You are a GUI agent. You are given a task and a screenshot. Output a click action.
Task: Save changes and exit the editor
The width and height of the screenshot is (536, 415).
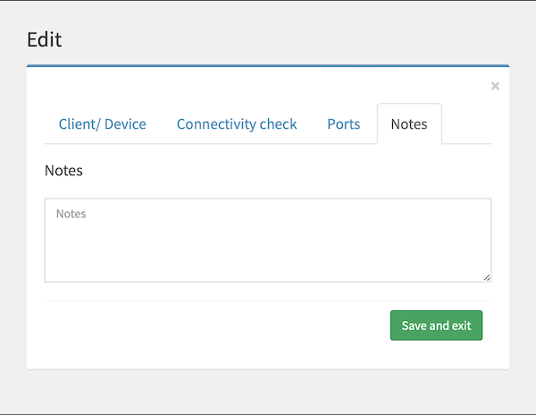pos(436,326)
